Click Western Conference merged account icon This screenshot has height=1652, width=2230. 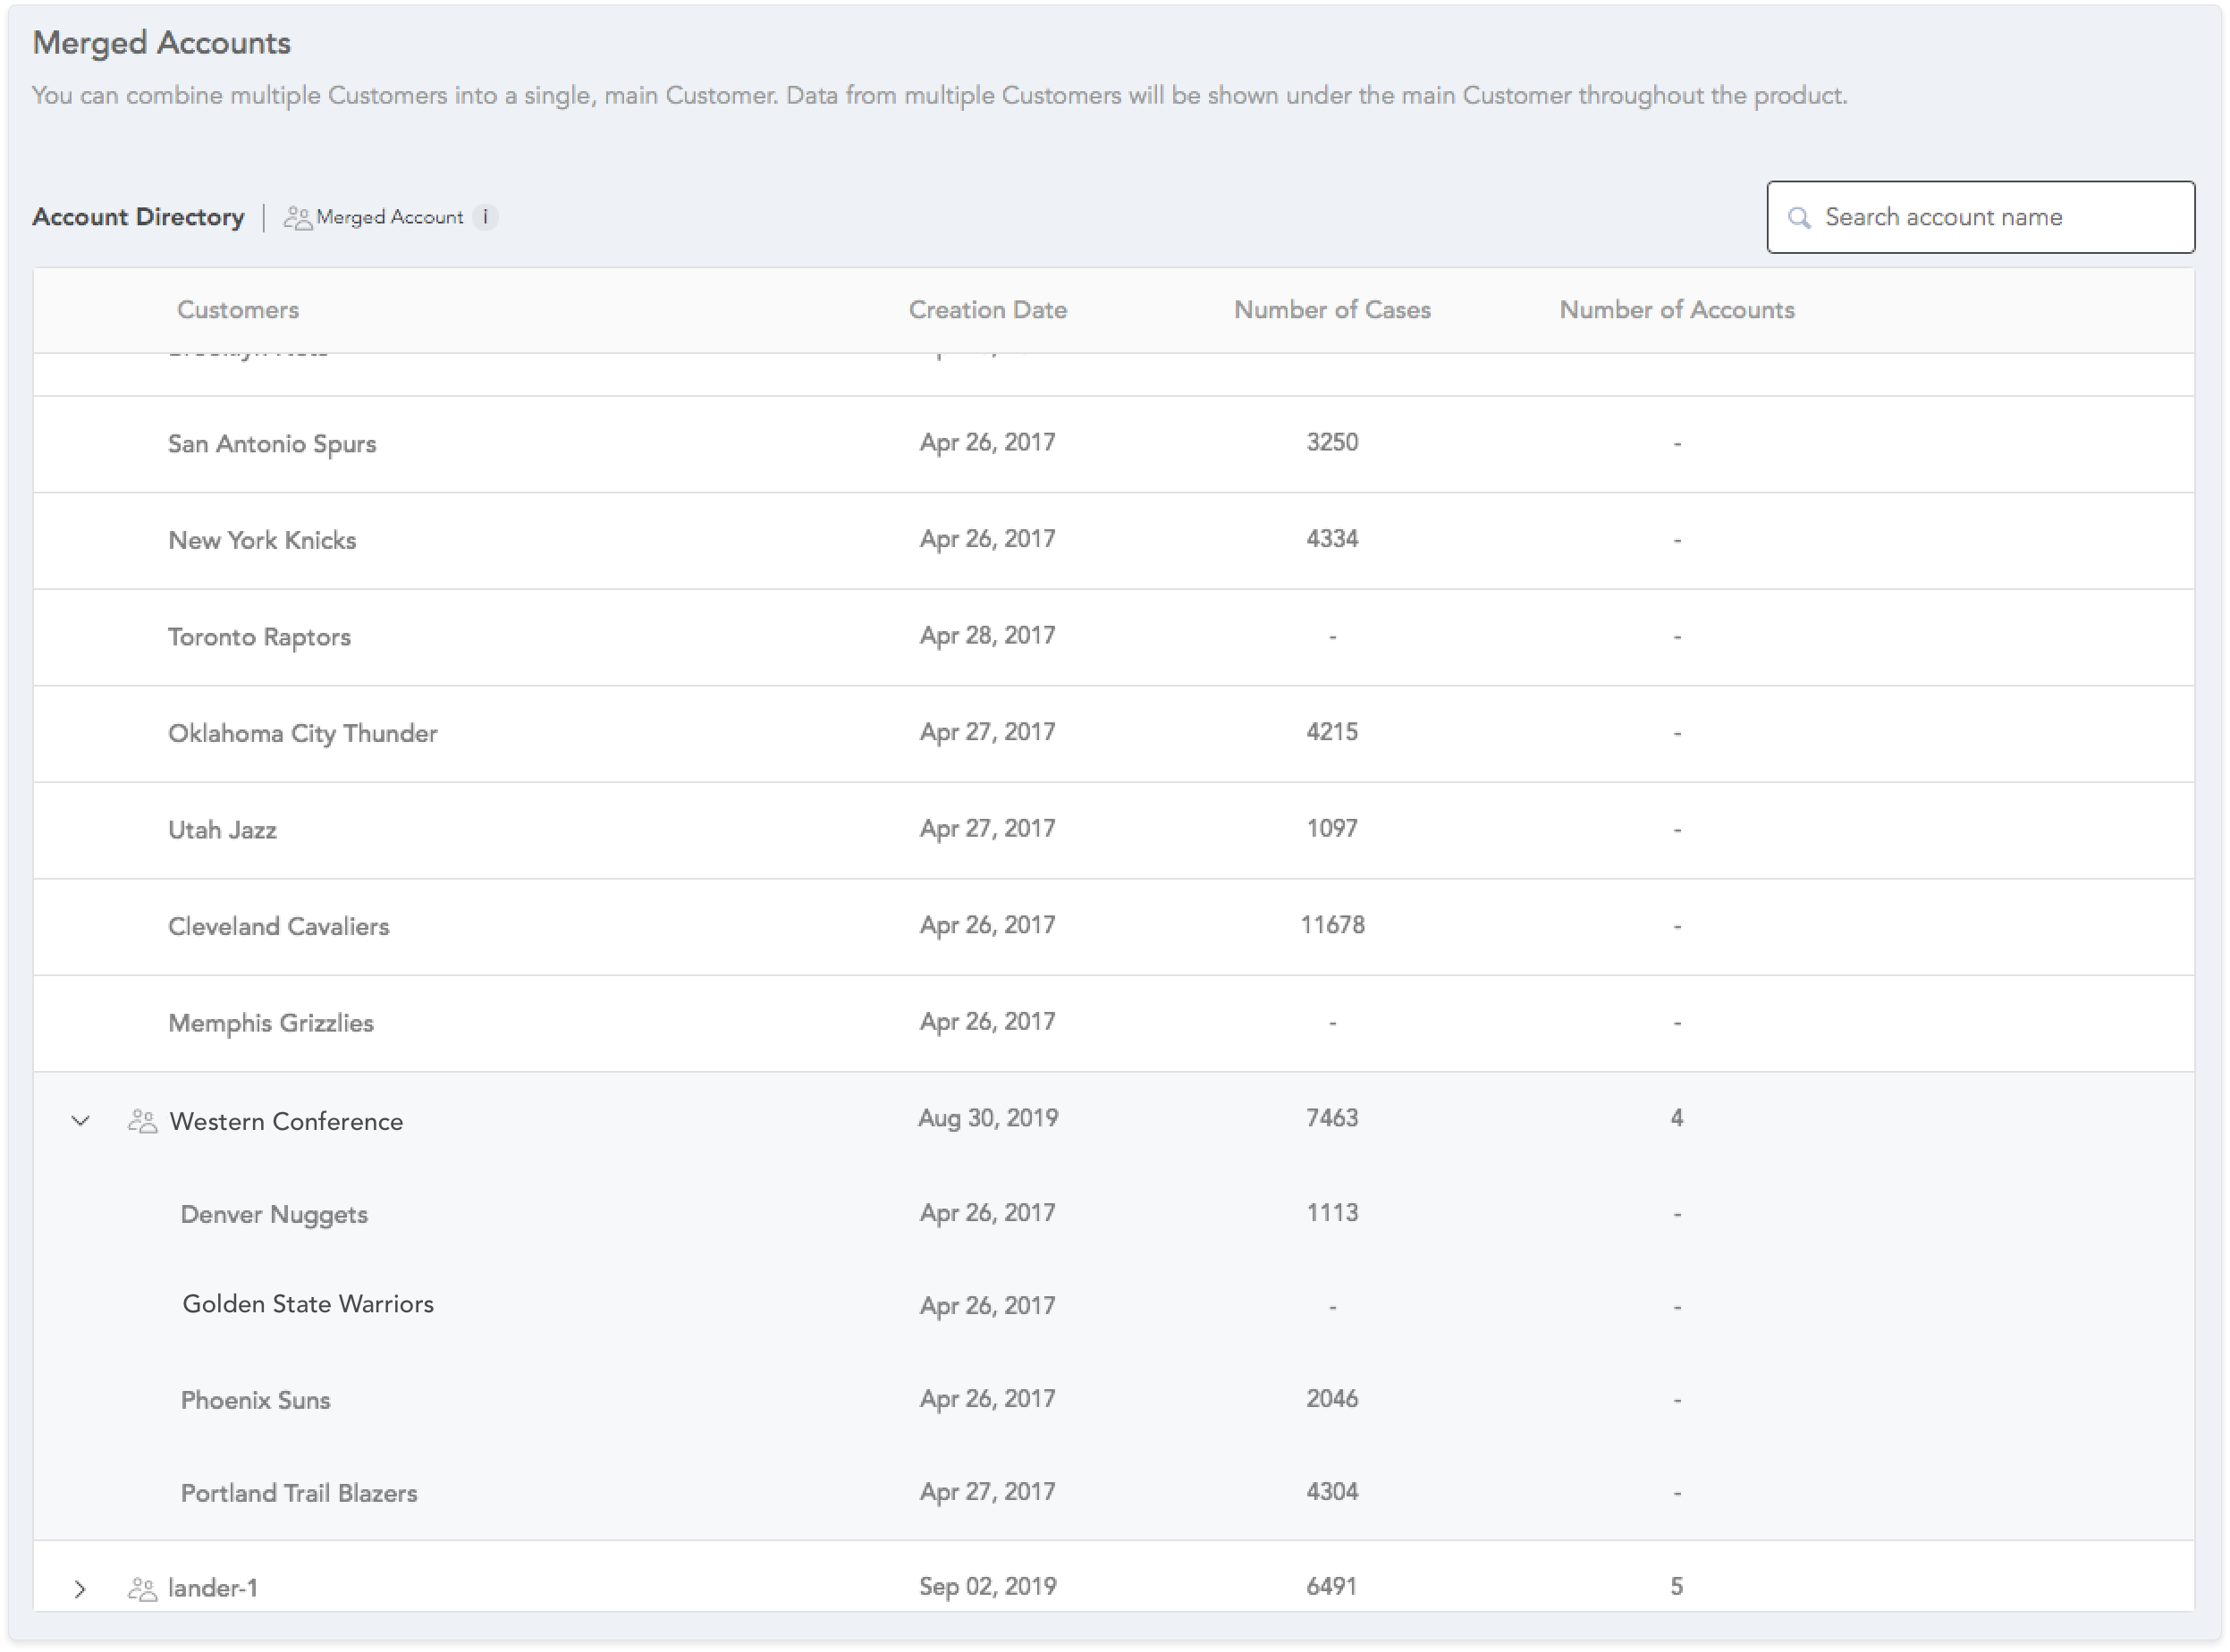click(142, 1121)
